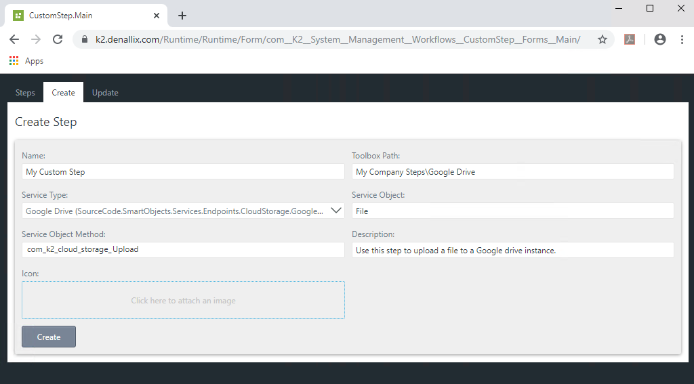This screenshot has width=694, height=384.
Task: Click the padlock site security icon
Action: (85, 39)
